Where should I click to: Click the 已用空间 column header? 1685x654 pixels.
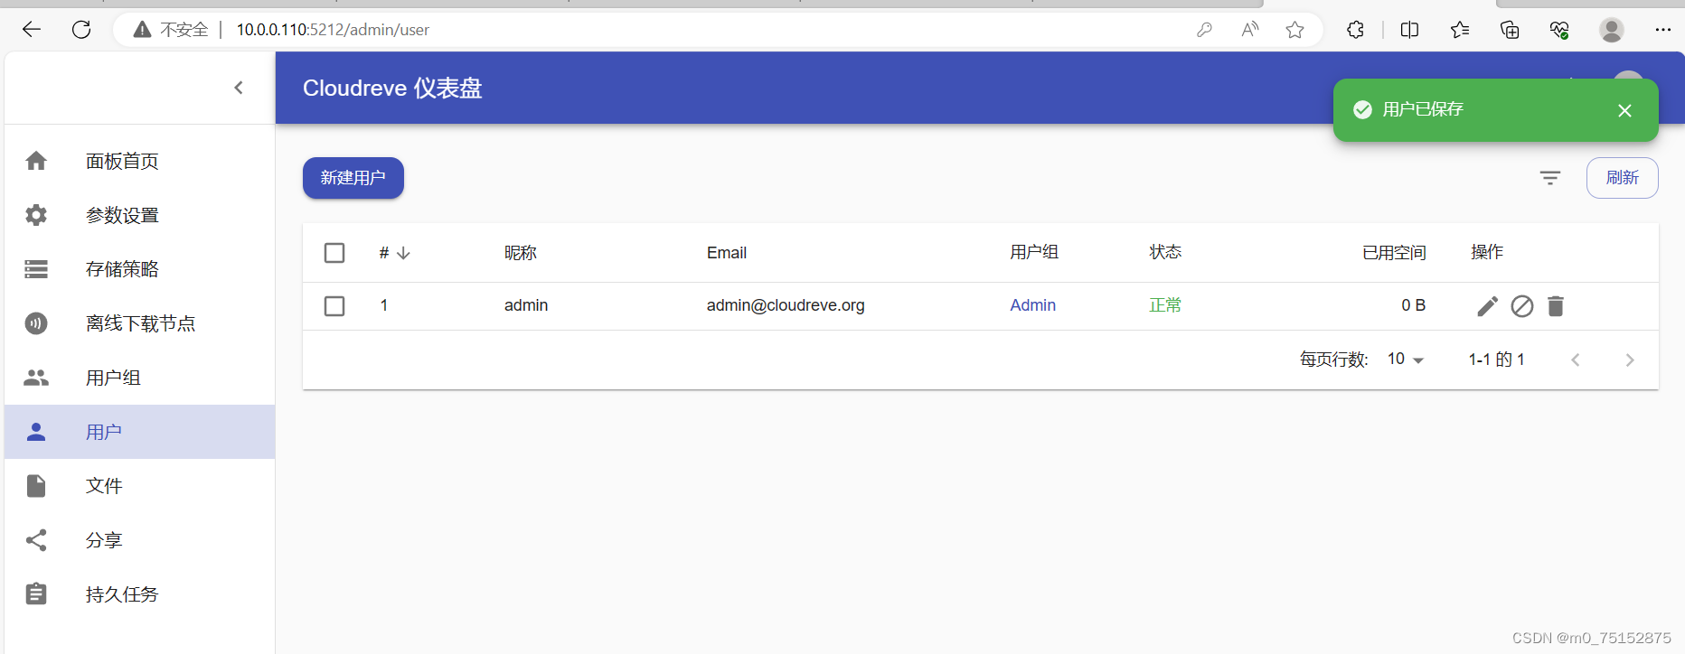[x=1394, y=253]
